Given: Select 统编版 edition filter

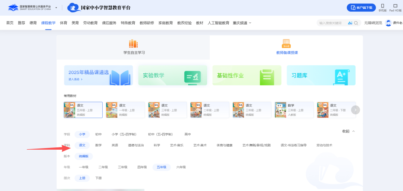Looking at the screenshot, I should [x=84, y=156].
